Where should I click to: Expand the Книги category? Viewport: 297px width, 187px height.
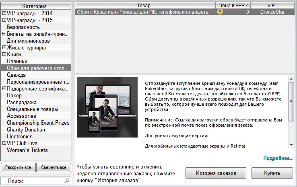[4, 54]
